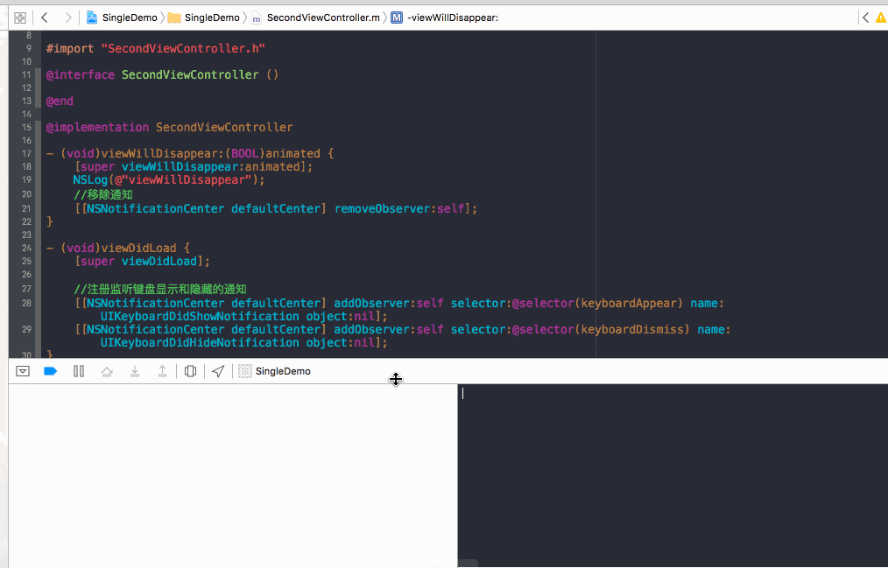Go back in editor history

coord(44,18)
